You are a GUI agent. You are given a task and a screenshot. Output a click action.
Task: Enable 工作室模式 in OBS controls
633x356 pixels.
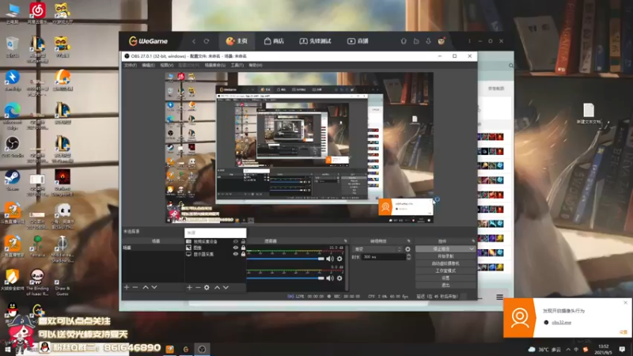pos(445,271)
